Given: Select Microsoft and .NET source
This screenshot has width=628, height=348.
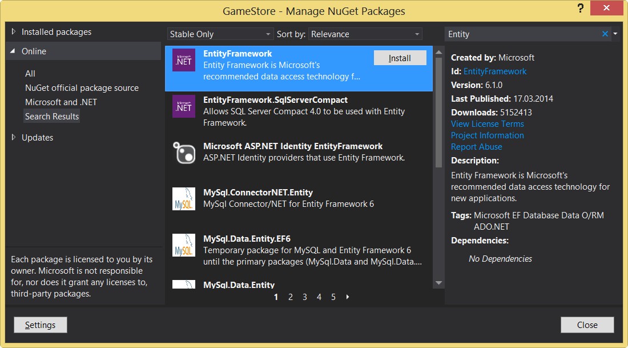Looking at the screenshot, I should pos(61,102).
